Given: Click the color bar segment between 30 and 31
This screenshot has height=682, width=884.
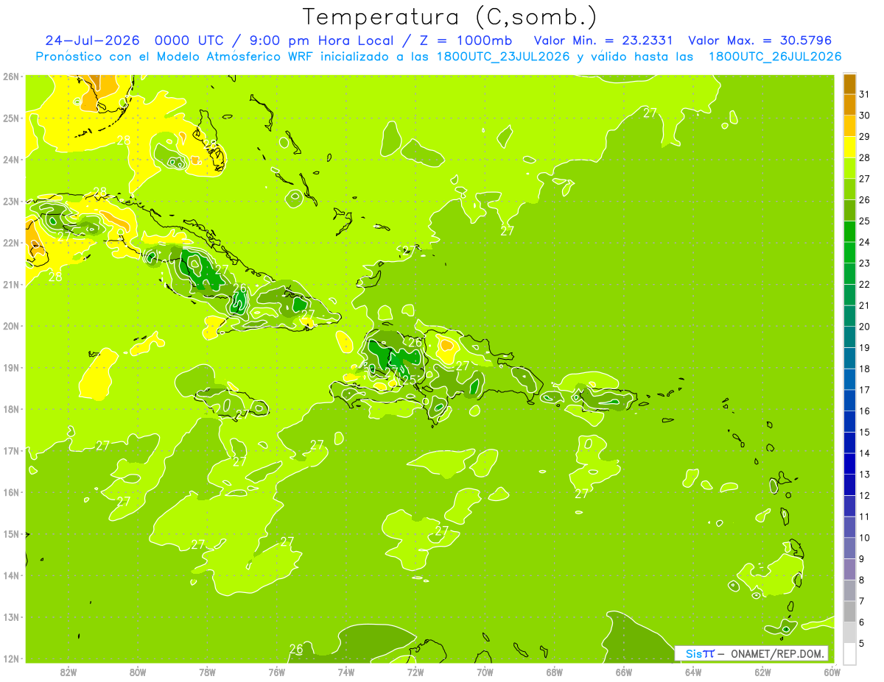Looking at the screenshot, I should click(849, 105).
